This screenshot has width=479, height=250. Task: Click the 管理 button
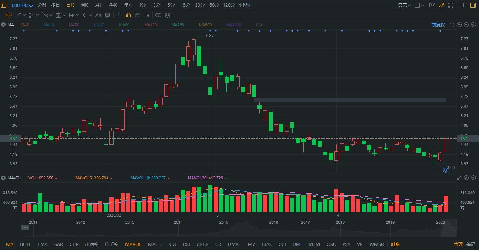pos(458,244)
